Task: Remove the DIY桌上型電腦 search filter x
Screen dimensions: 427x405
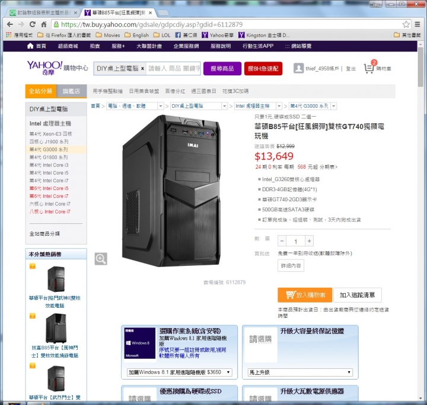Action: pos(142,69)
